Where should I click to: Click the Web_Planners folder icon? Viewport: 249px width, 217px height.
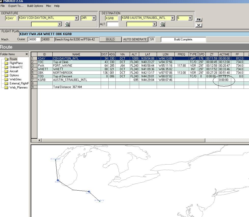pyautogui.click(x=6, y=87)
